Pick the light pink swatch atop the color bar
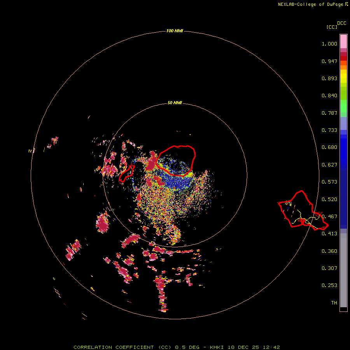The height and width of the screenshot is (350, 350). (343, 42)
